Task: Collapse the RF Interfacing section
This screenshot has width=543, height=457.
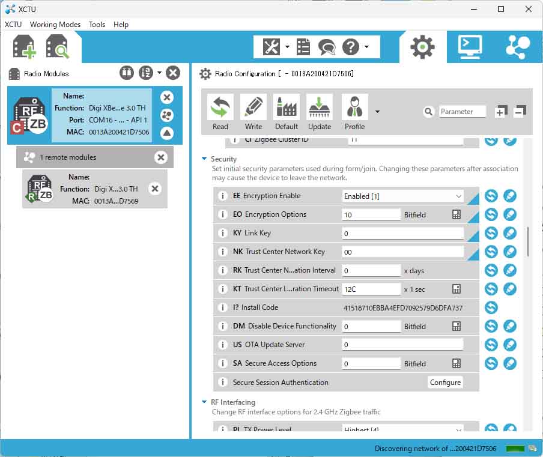Action: tap(204, 402)
